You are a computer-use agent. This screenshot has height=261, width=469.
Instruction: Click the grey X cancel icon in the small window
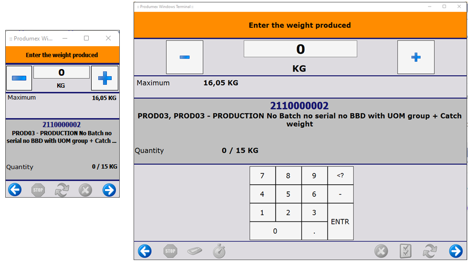pyautogui.click(x=85, y=190)
